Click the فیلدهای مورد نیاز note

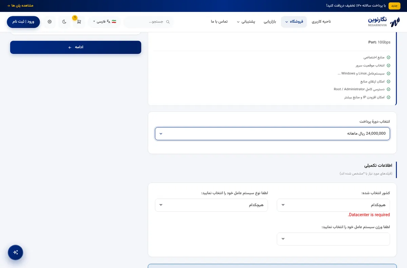tap(366, 173)
